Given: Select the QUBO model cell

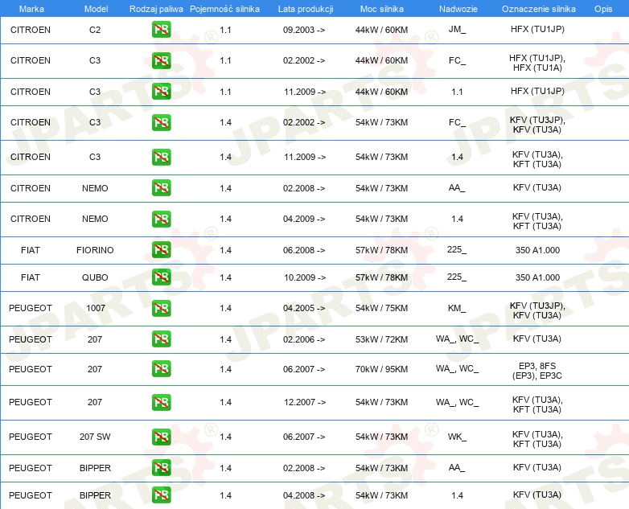Looking at the screenshot, I should [95, 277].
